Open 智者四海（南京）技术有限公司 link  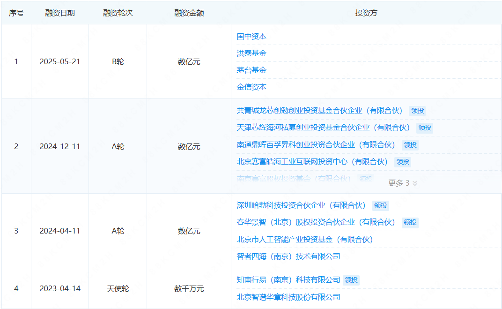[x=288, y=256]
